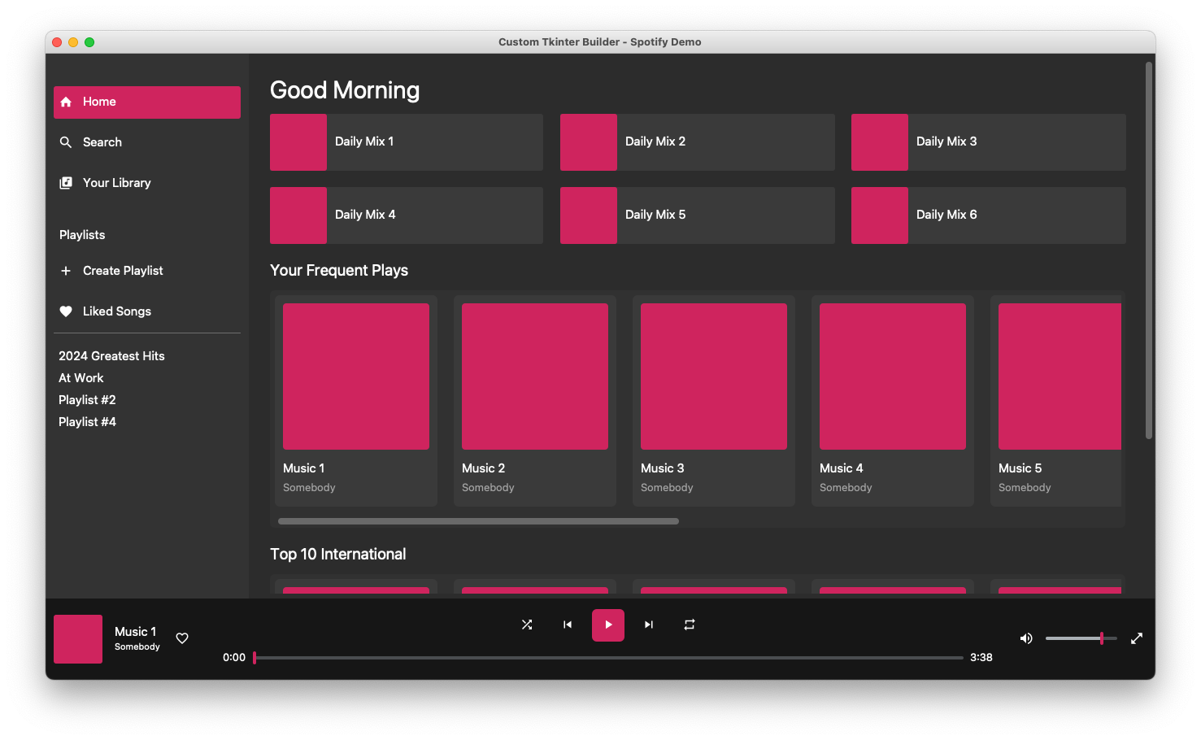Like the current song with heart icon
The width and height of the screenshot is (1201, 740).
182,638
